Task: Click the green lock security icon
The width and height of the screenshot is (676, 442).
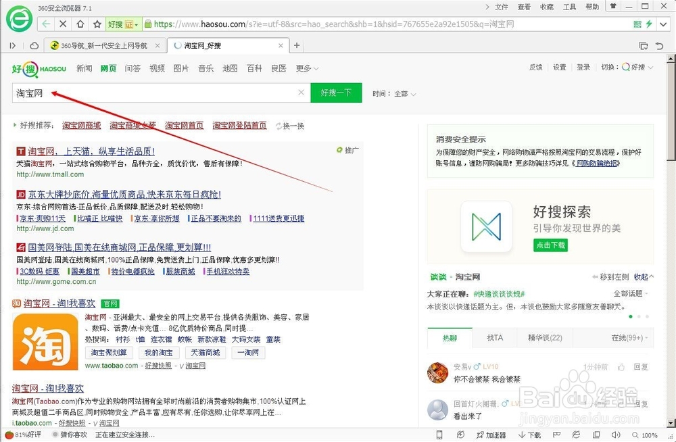Action: 148,24
